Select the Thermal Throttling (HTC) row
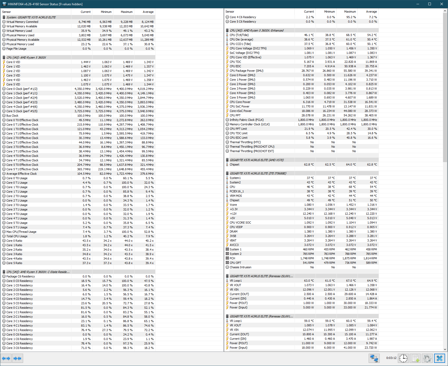Viewport: 448px width, 366px height. (302, 142)
